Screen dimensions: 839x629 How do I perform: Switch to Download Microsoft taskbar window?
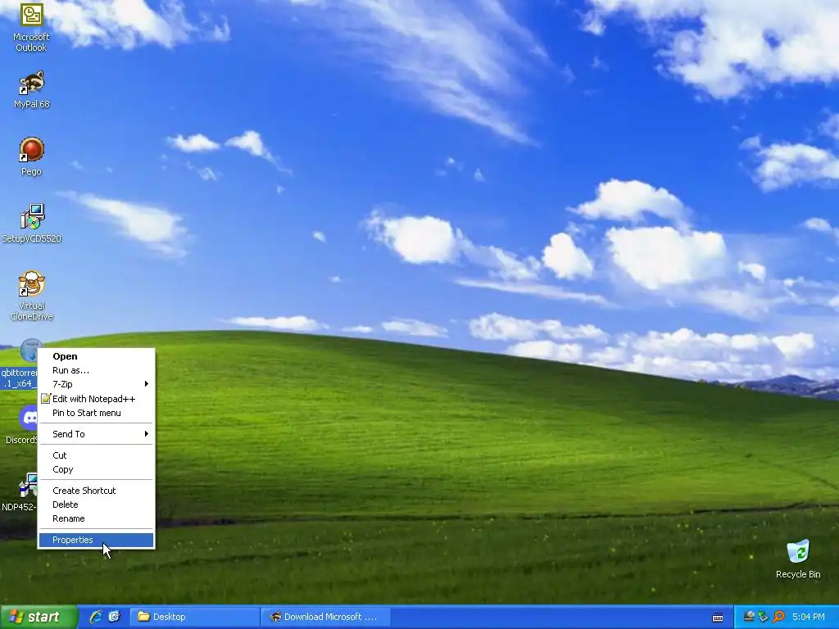325,617
